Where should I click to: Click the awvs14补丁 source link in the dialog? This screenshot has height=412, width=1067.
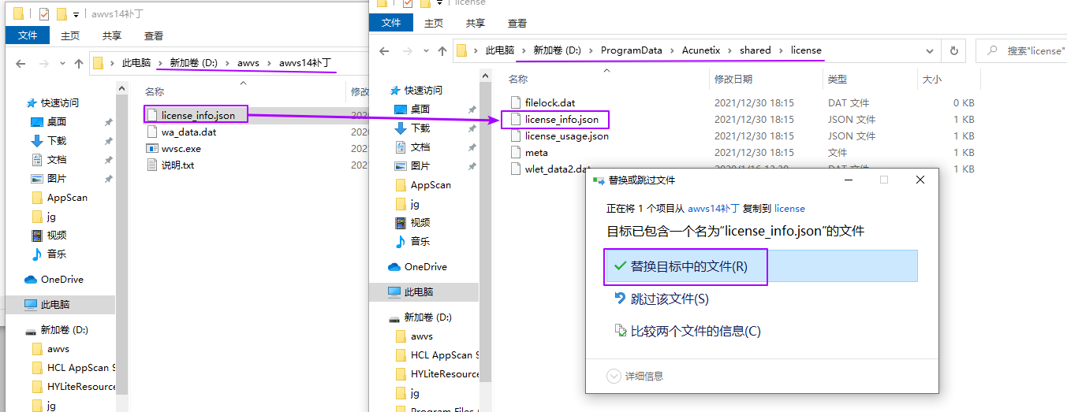click(713, 209)
